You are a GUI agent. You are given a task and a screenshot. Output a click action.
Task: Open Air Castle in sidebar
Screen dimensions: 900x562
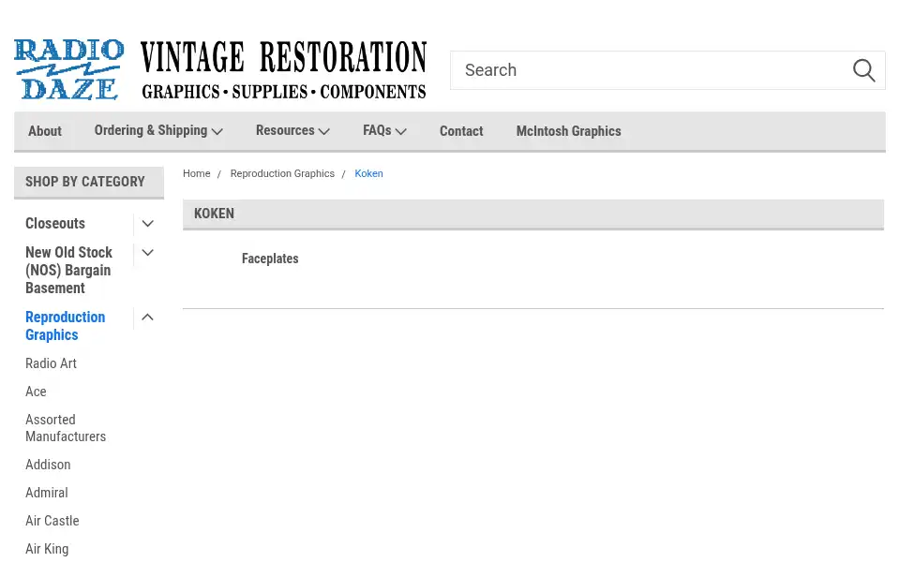point(52,521)
